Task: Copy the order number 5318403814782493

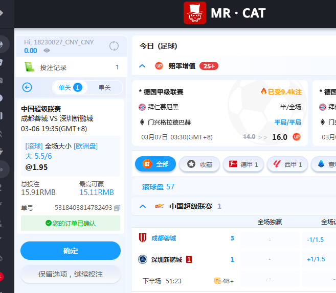Action: coord(117,208)
